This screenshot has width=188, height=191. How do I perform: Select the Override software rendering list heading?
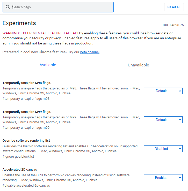(26, 141)
